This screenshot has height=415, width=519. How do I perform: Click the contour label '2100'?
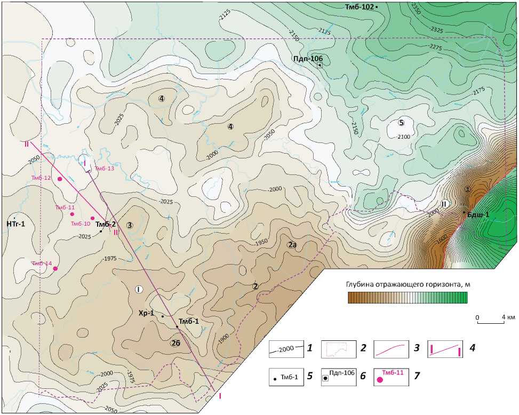coord(403,137)
